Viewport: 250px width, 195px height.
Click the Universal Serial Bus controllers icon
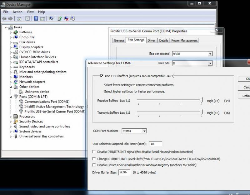tap(16, 136)
